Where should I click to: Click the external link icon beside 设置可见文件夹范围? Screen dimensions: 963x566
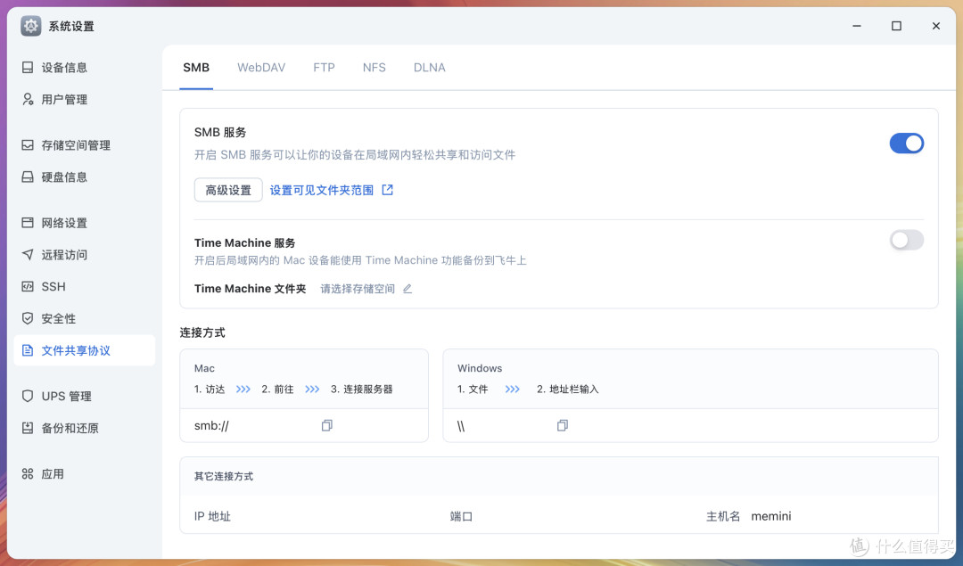[388, 190]
